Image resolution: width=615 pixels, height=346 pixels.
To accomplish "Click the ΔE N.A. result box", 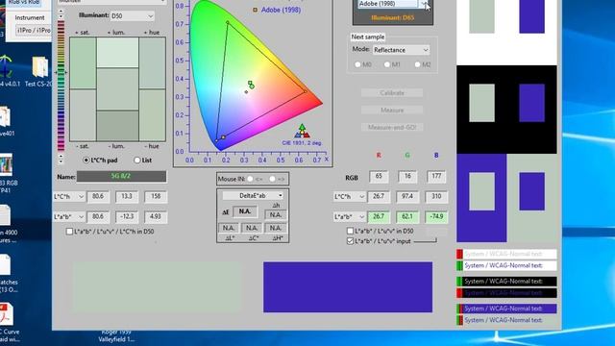I will point(245,211).
